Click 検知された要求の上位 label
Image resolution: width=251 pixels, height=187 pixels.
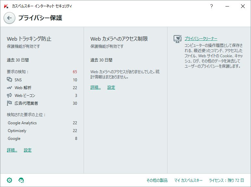(x=26, y=114)
